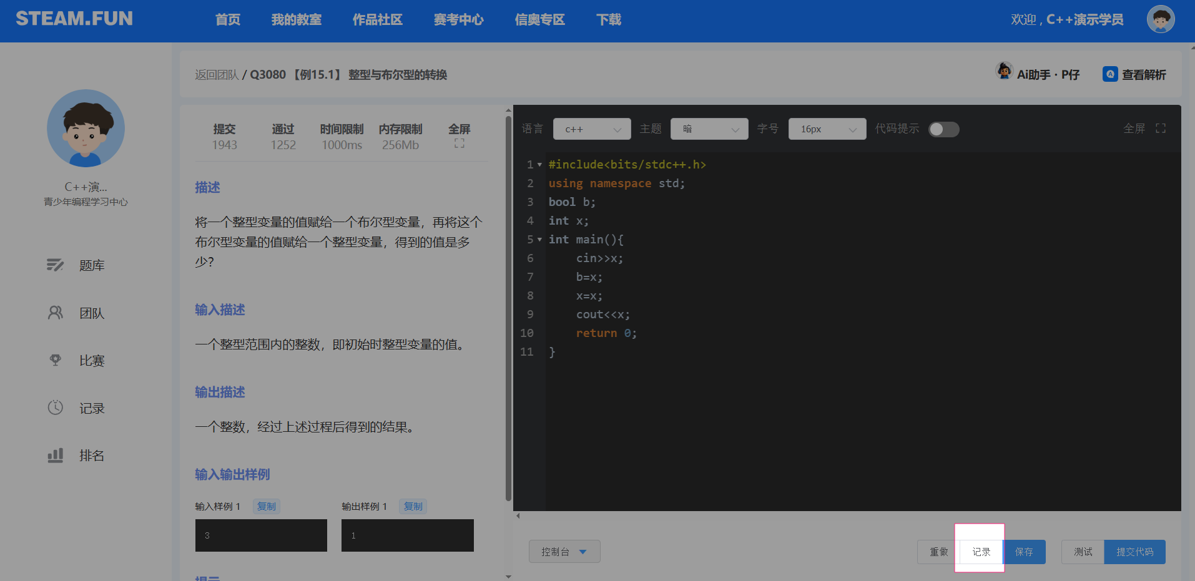Open the 排名 ranking bar chart icon

[55, 455]
